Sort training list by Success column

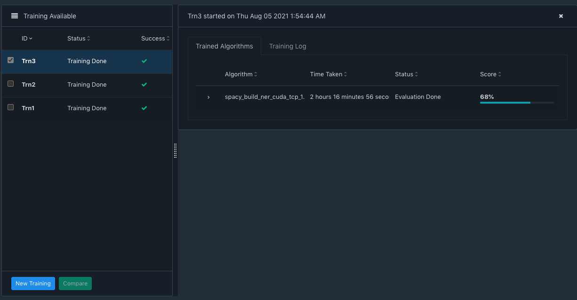(155, 39)
